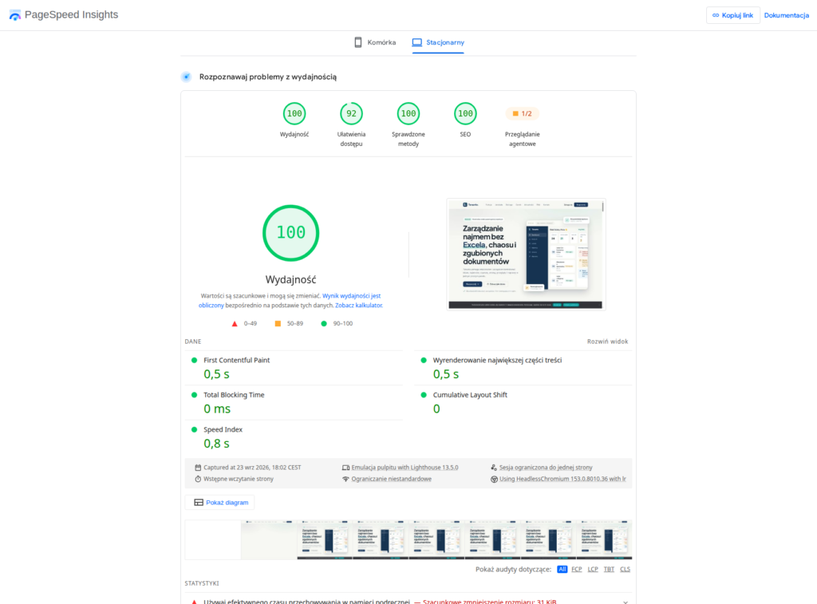Image resolution: width=817 pixels, height=604 pixels.
Task: Click the red triangle 0–49 legend icon
Action: pyautogui.click(x=235, y=324)
